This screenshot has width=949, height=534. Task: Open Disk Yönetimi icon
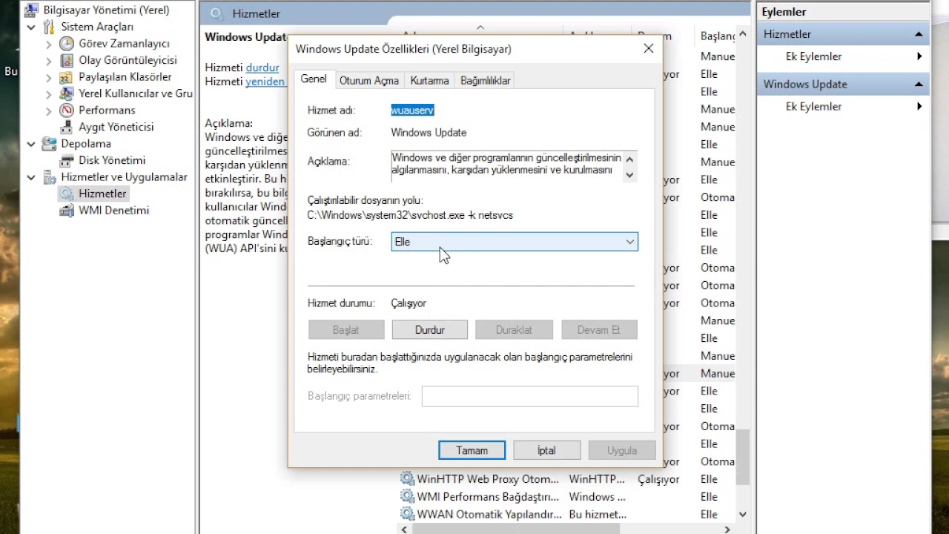click(67, 160)
